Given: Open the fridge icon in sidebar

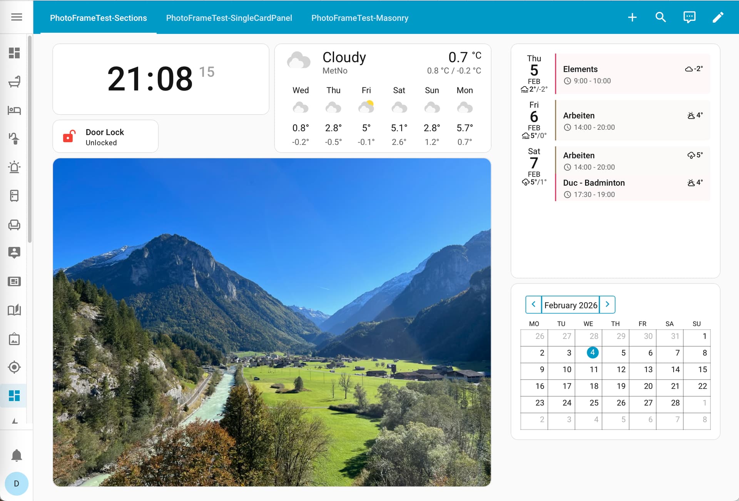Looking at the screenshot, I should (14, 196).
